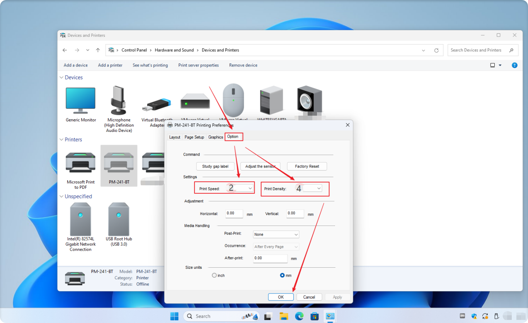The image size is (528, 323).
Task: Open the recent locations dropdown arrow
Action: (x=88, y=50)
